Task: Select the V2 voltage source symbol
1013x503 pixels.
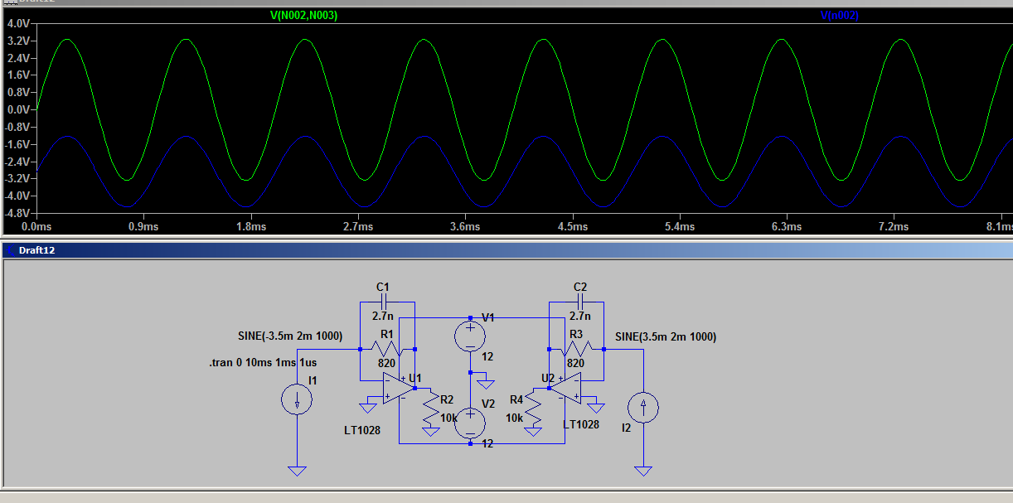Action: (x=470, y=423)
